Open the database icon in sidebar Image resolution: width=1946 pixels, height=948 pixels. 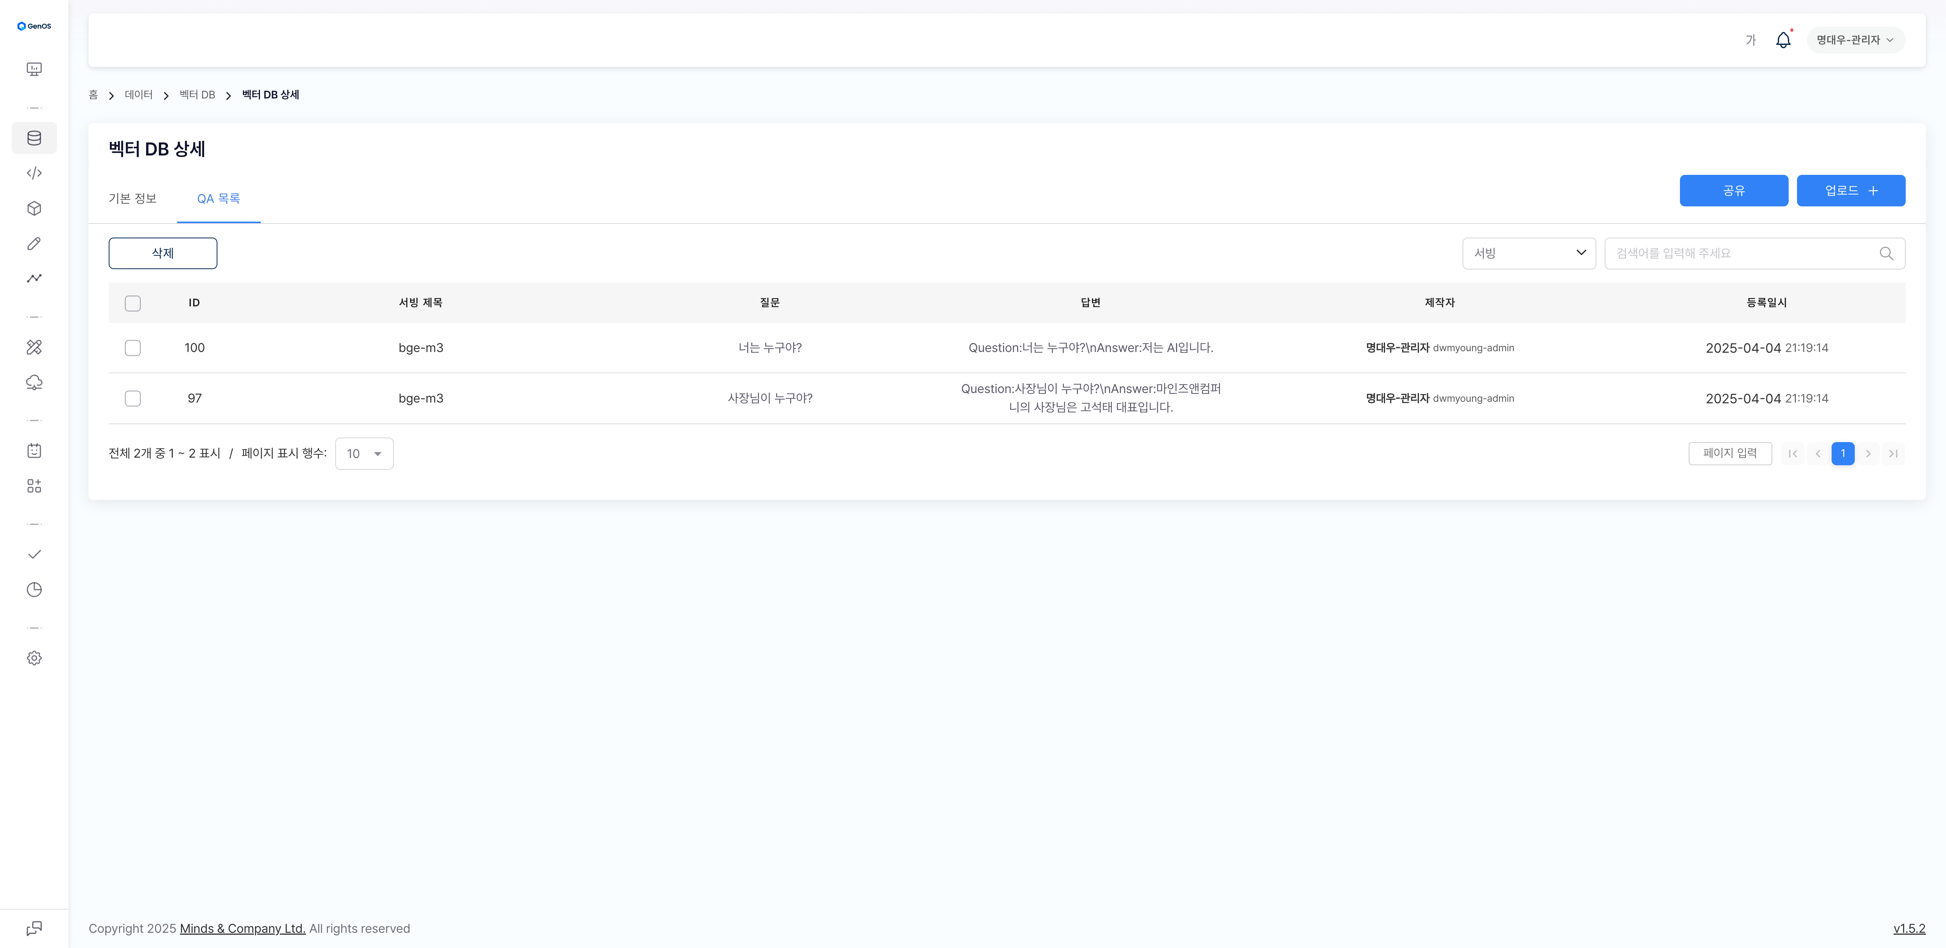34,138
